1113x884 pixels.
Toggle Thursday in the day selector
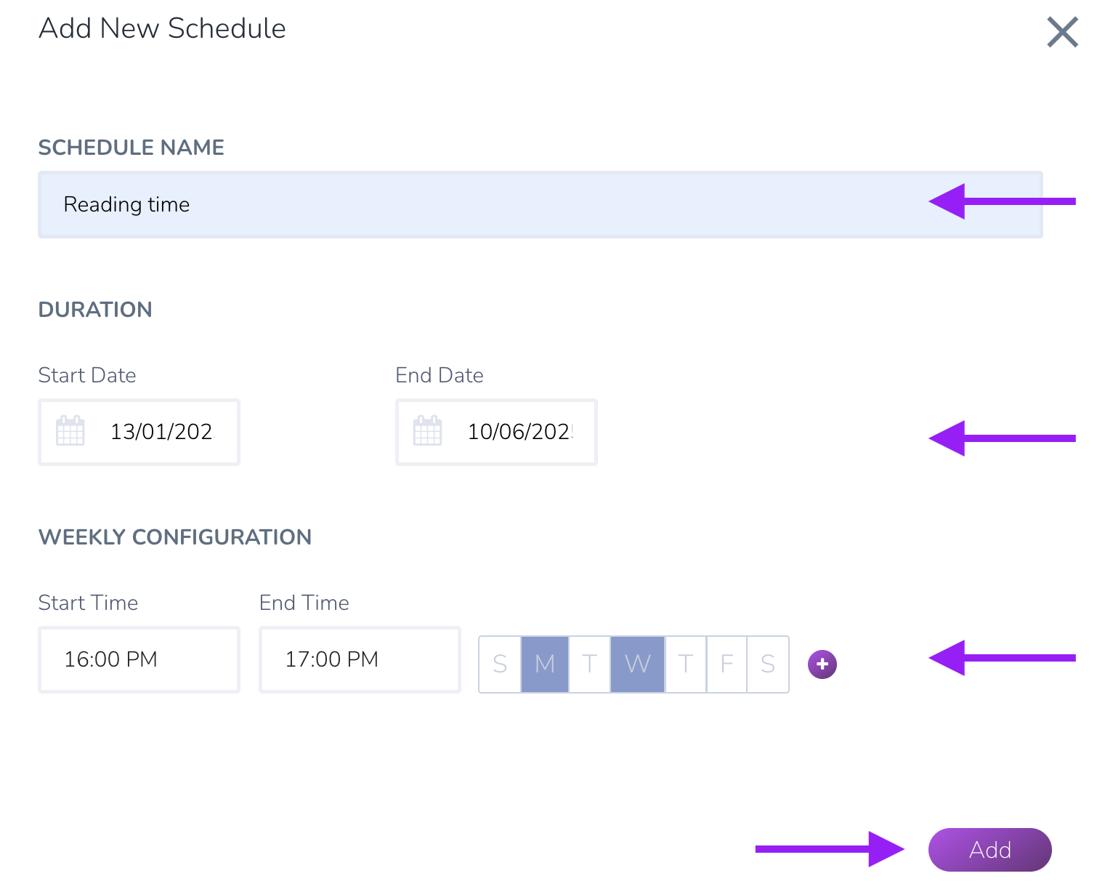tap(685, 664)
